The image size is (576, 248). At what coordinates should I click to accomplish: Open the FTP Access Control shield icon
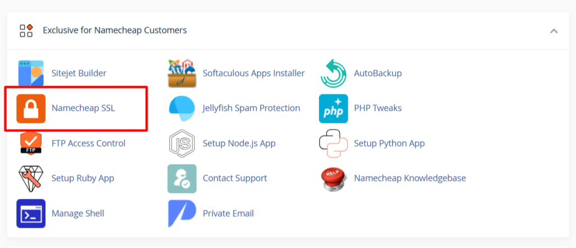point(31,143)
